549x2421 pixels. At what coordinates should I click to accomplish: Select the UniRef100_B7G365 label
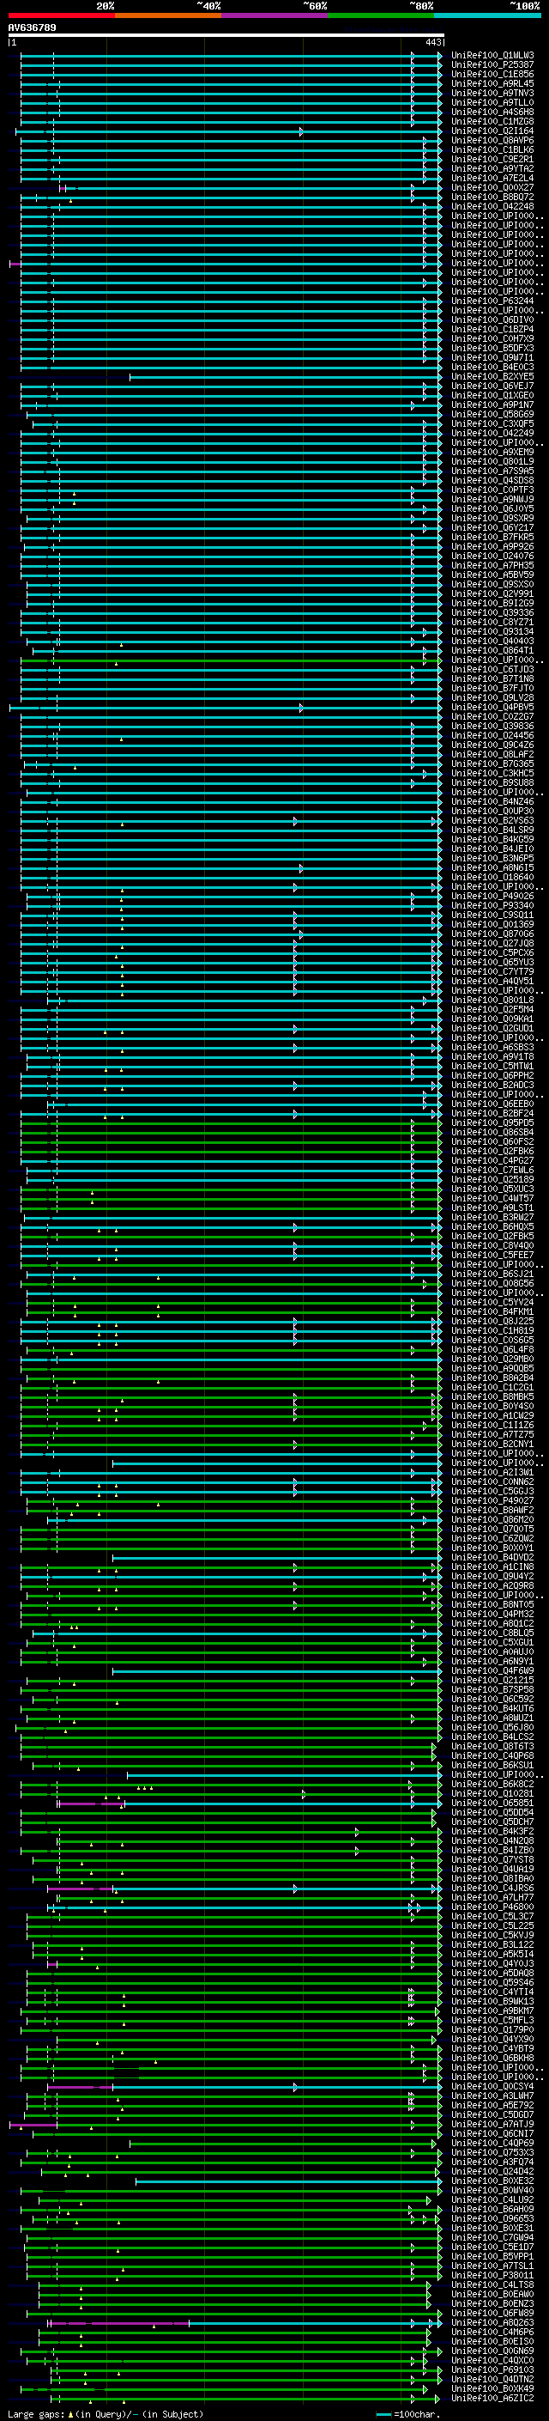coord(492,764)
